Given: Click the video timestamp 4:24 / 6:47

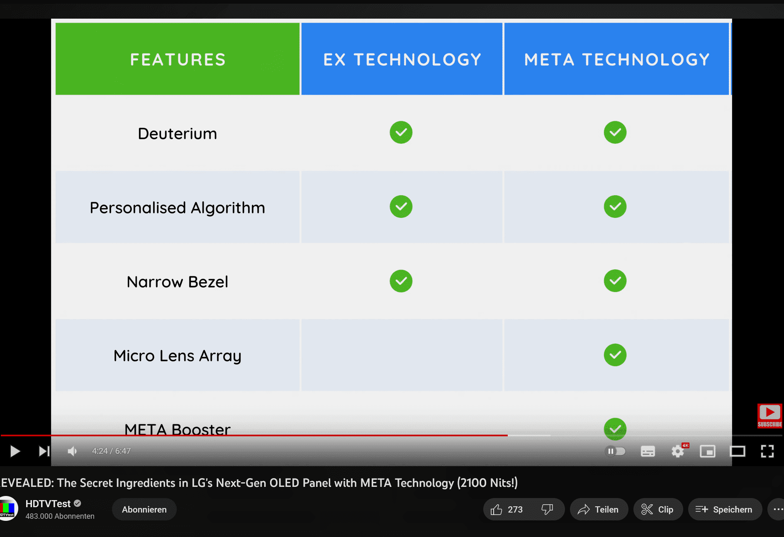Looking at the screenshot, I should [x=111, y=451].
